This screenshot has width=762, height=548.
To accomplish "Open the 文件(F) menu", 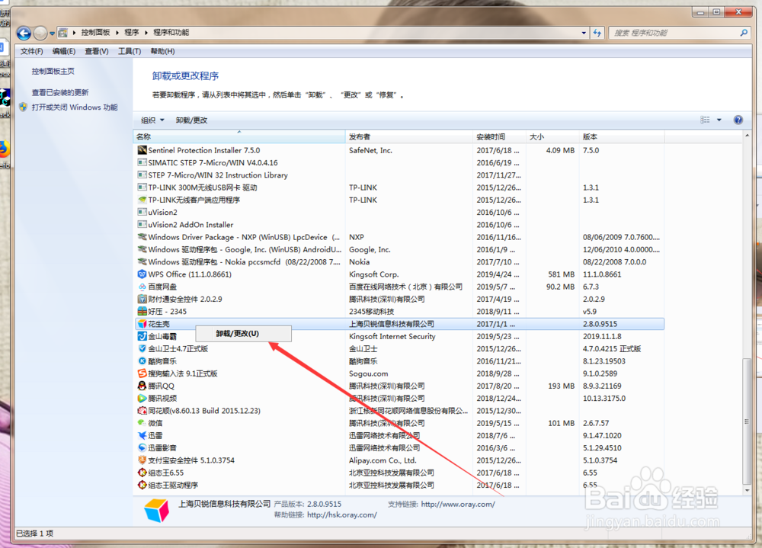I will click(x=31, y=51).
